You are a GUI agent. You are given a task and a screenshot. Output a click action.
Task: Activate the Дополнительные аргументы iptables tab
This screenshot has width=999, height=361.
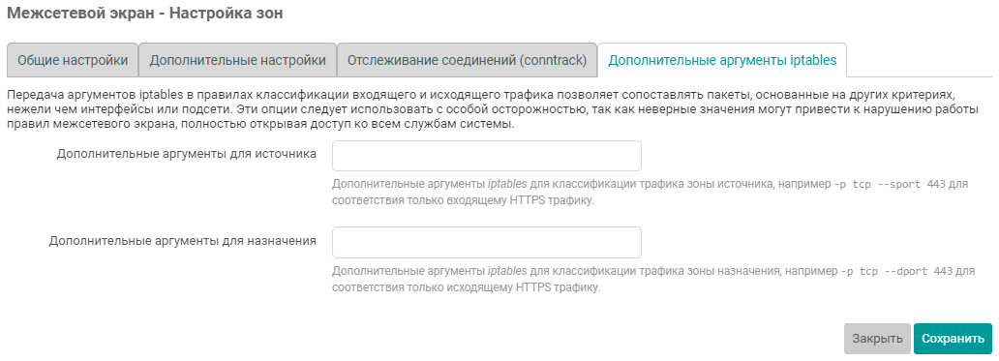[x=722, y=60]
